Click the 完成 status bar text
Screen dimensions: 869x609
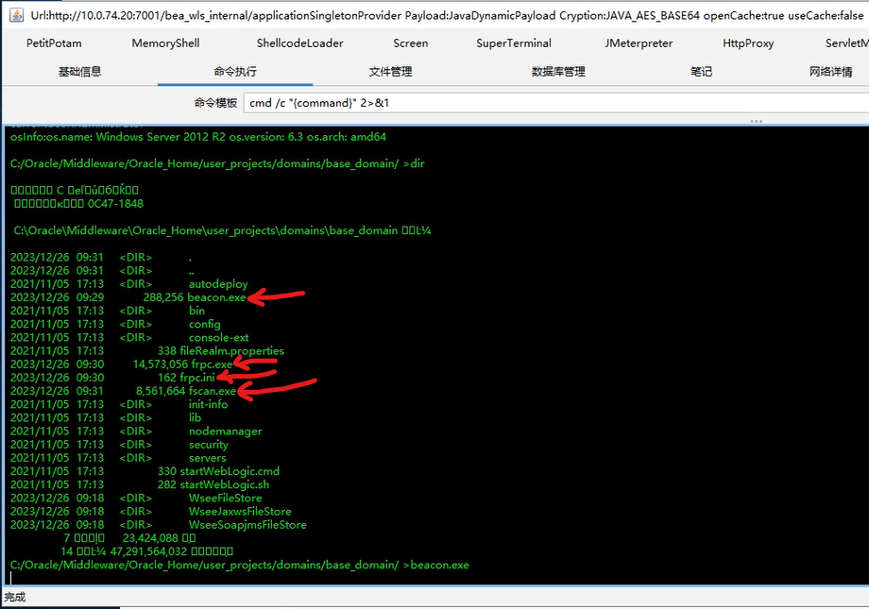[15, 598]
